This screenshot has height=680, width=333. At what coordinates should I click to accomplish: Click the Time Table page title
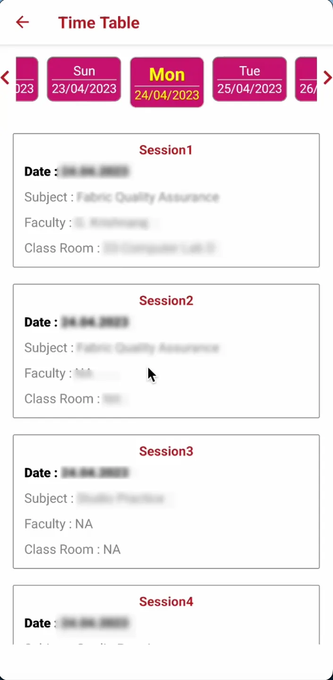[99, 22]
